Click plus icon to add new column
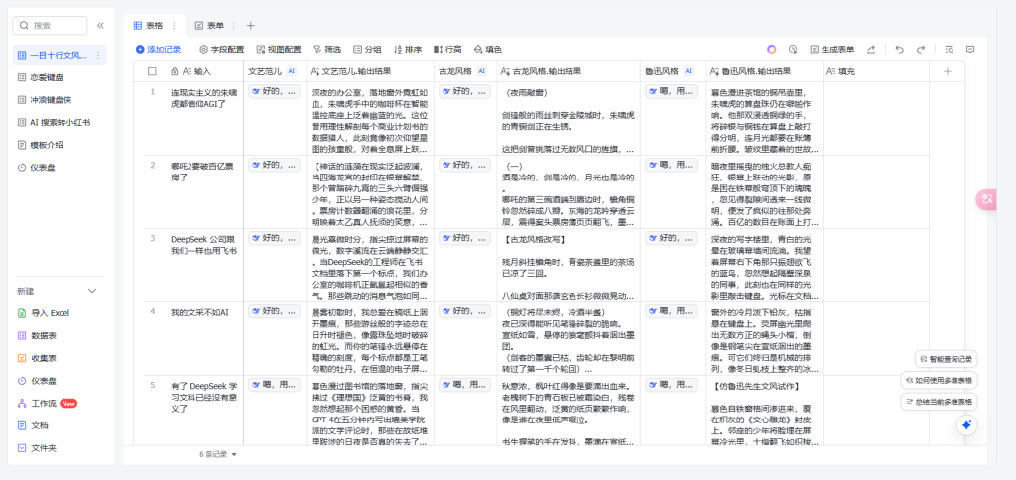 (947, 71)
